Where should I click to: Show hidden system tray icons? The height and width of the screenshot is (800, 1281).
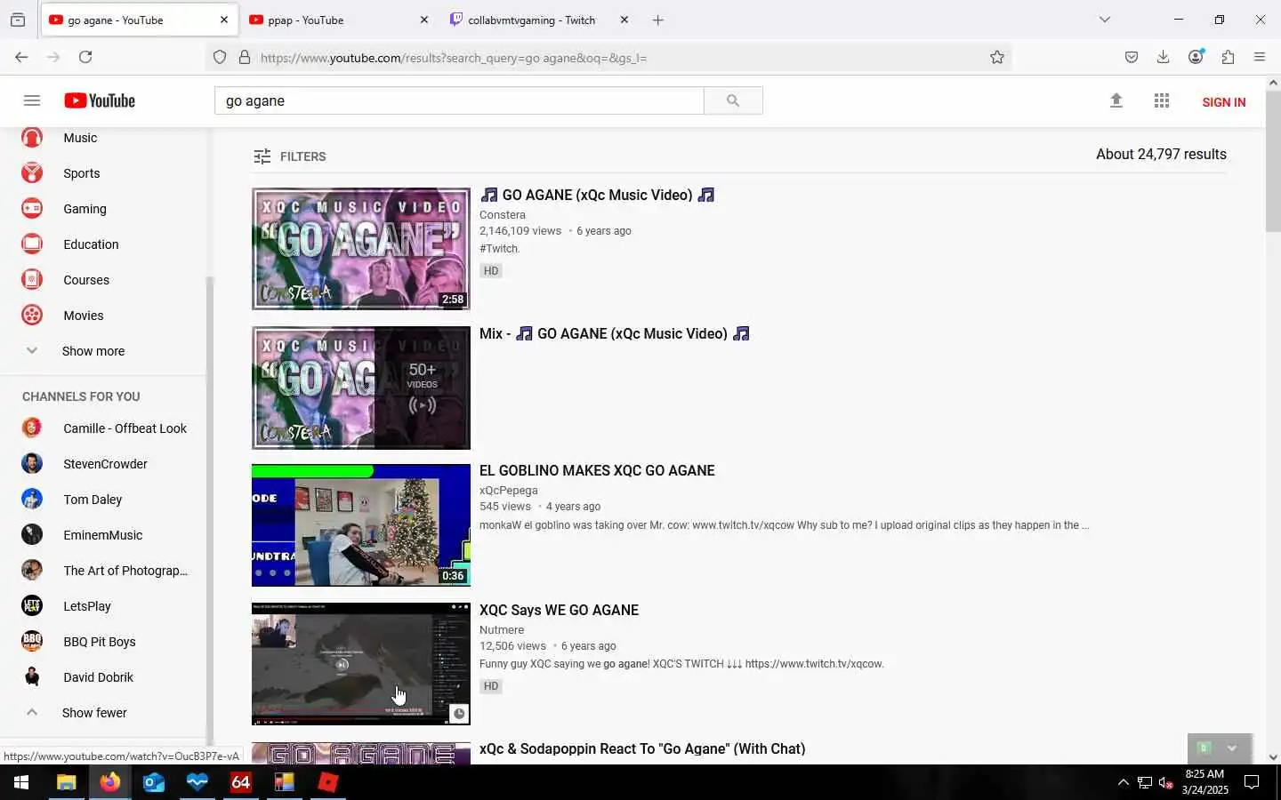click(x=1123, y=782)
